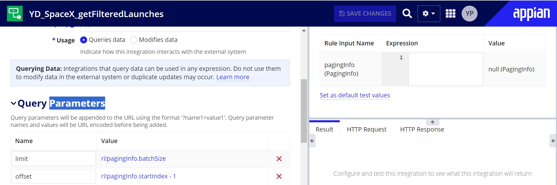Open the apps grid navigation icon
Image resolution: width=557 pixels, height=185 pixels.
click(x=450, y=14)
